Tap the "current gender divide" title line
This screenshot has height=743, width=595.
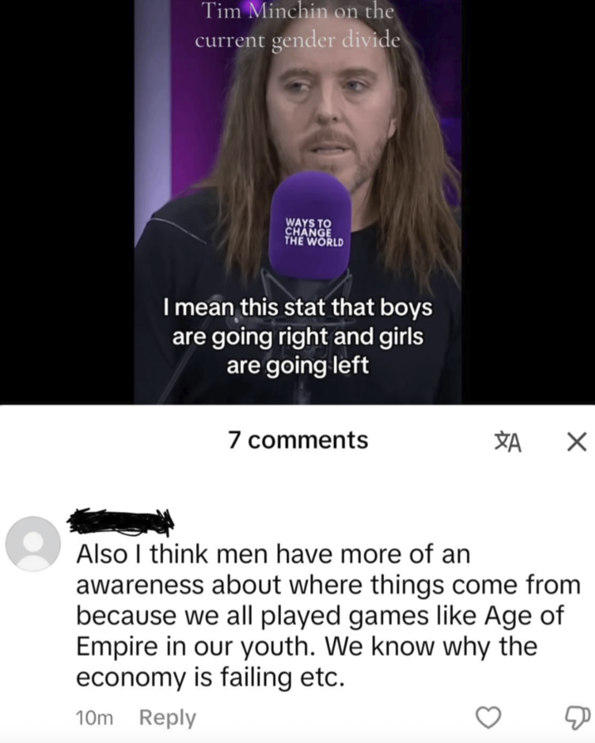pos(297,41)
